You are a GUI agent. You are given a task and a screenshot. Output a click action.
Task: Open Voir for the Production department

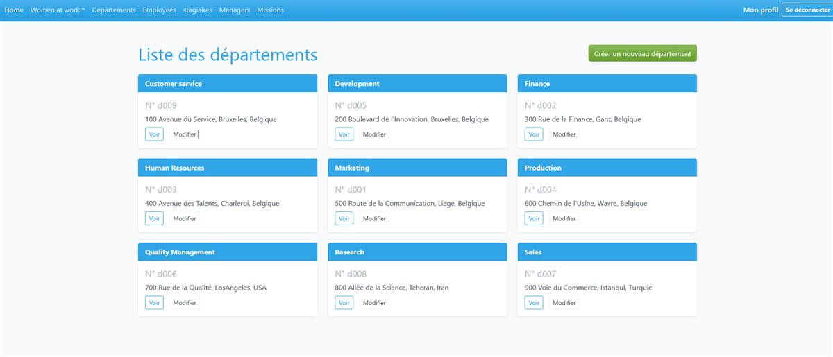(533, 218)
